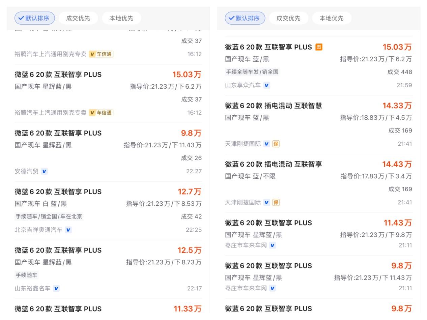This screenshot has height=320, width=427.
Task: Tap V badge beside 天津刚捷国际 in 14.43万 listing
Action: [266, 203]
